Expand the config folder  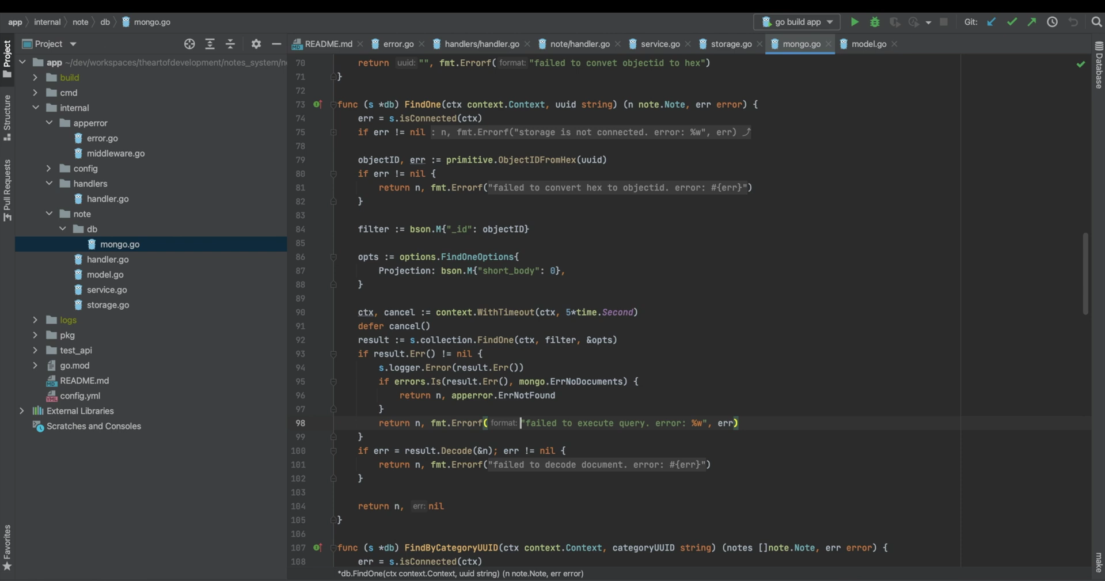pyautogui.click(x=49, y=168)
